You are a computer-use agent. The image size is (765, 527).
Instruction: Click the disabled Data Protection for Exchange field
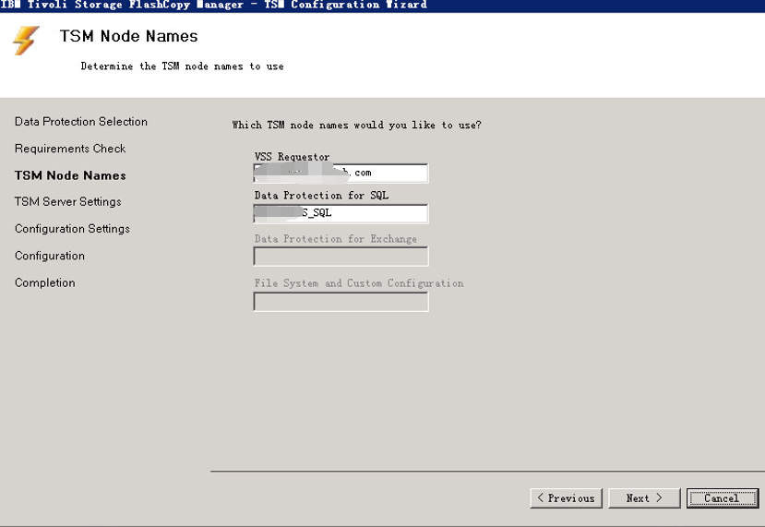coord(341,257)
